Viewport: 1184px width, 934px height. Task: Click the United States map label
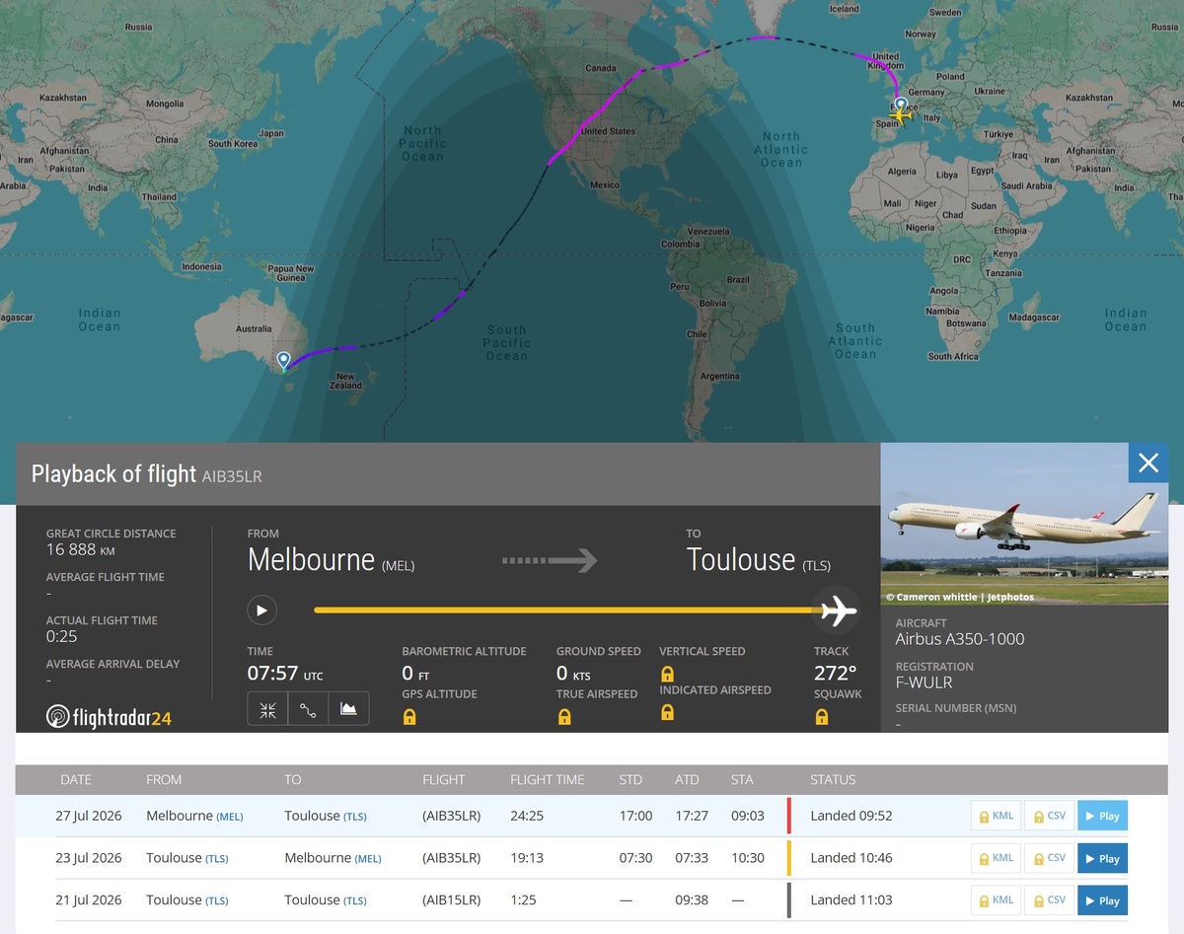pos(609,130)
